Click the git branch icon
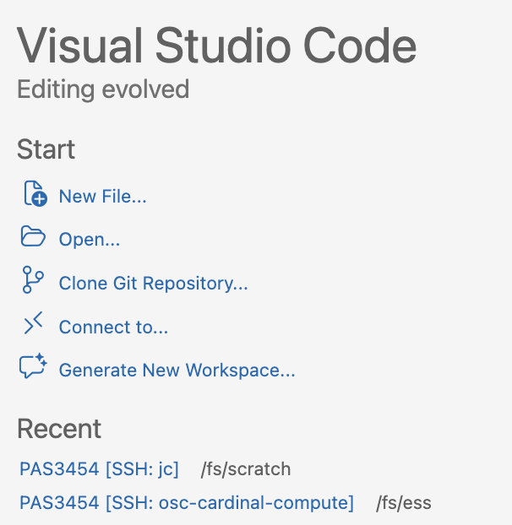512x525 pixels. (33, 280)
